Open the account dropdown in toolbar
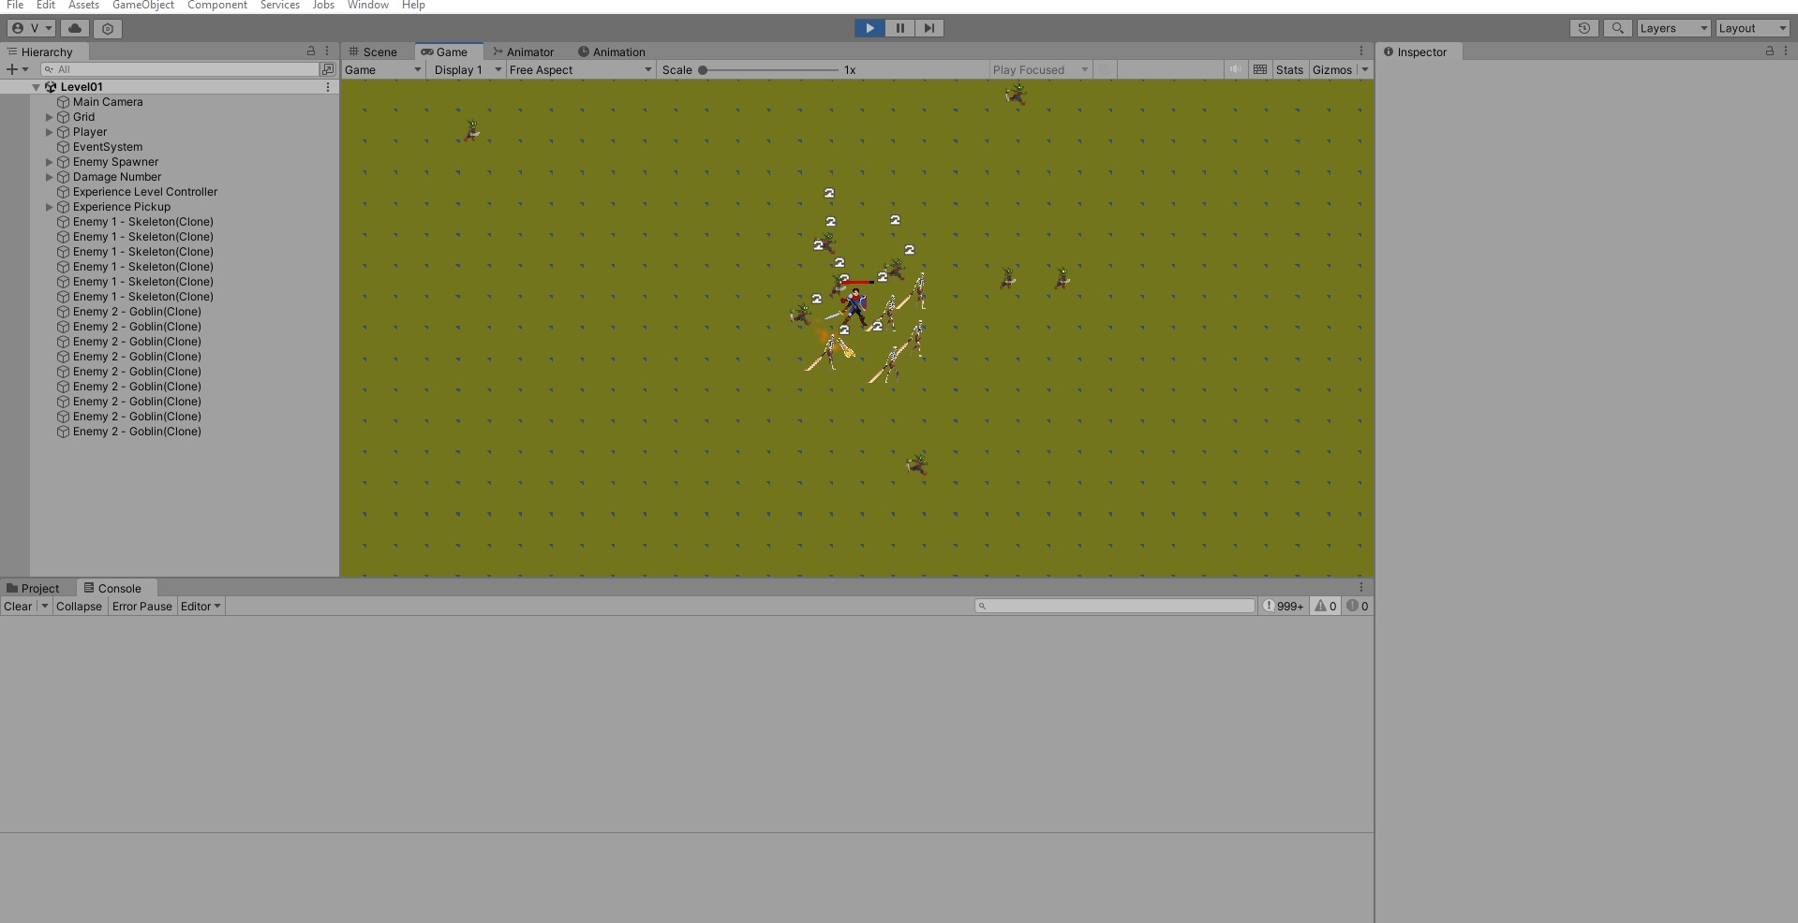The width and height of the screenshot is (1798, 923). coord(32,28)
